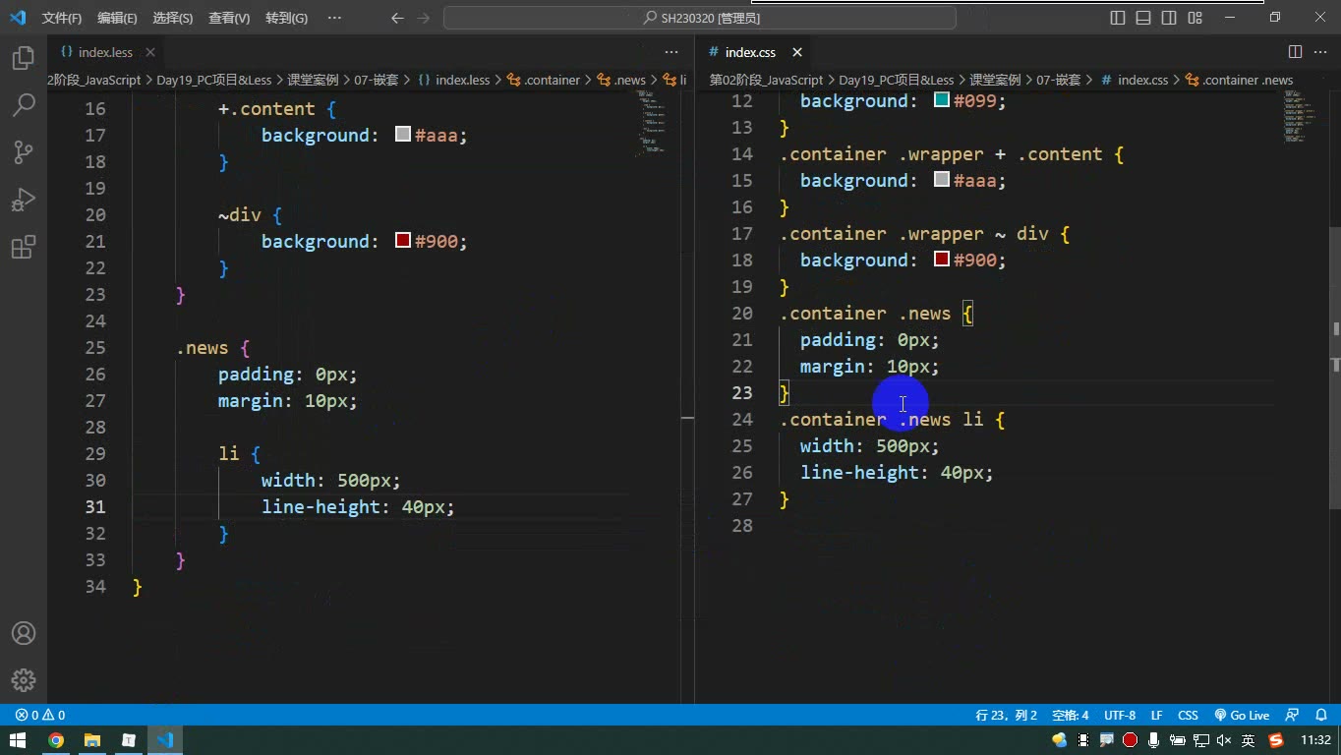This screenshot has height=755, width=1341.
Task: Open the Run and Debug view
Action: (24, 200)
